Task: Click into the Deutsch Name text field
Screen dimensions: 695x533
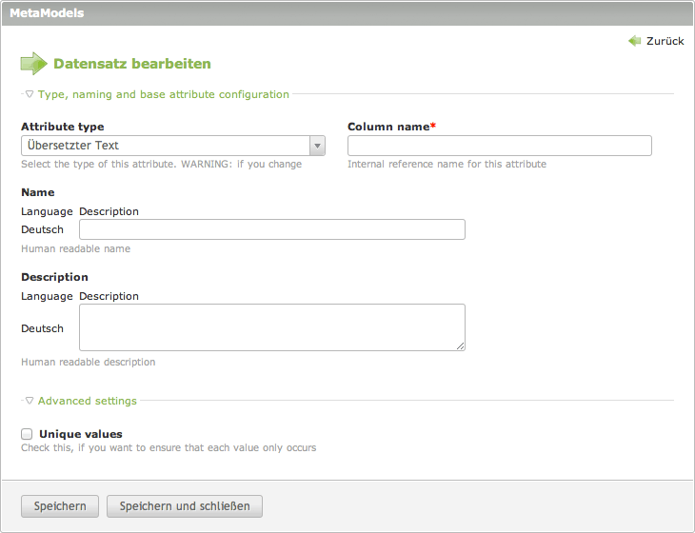Action: click(x=271, y=229)
